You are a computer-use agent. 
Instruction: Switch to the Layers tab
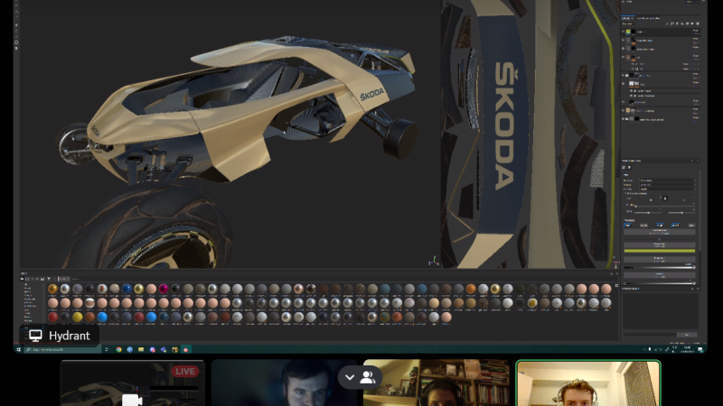(x=626, y=18)
